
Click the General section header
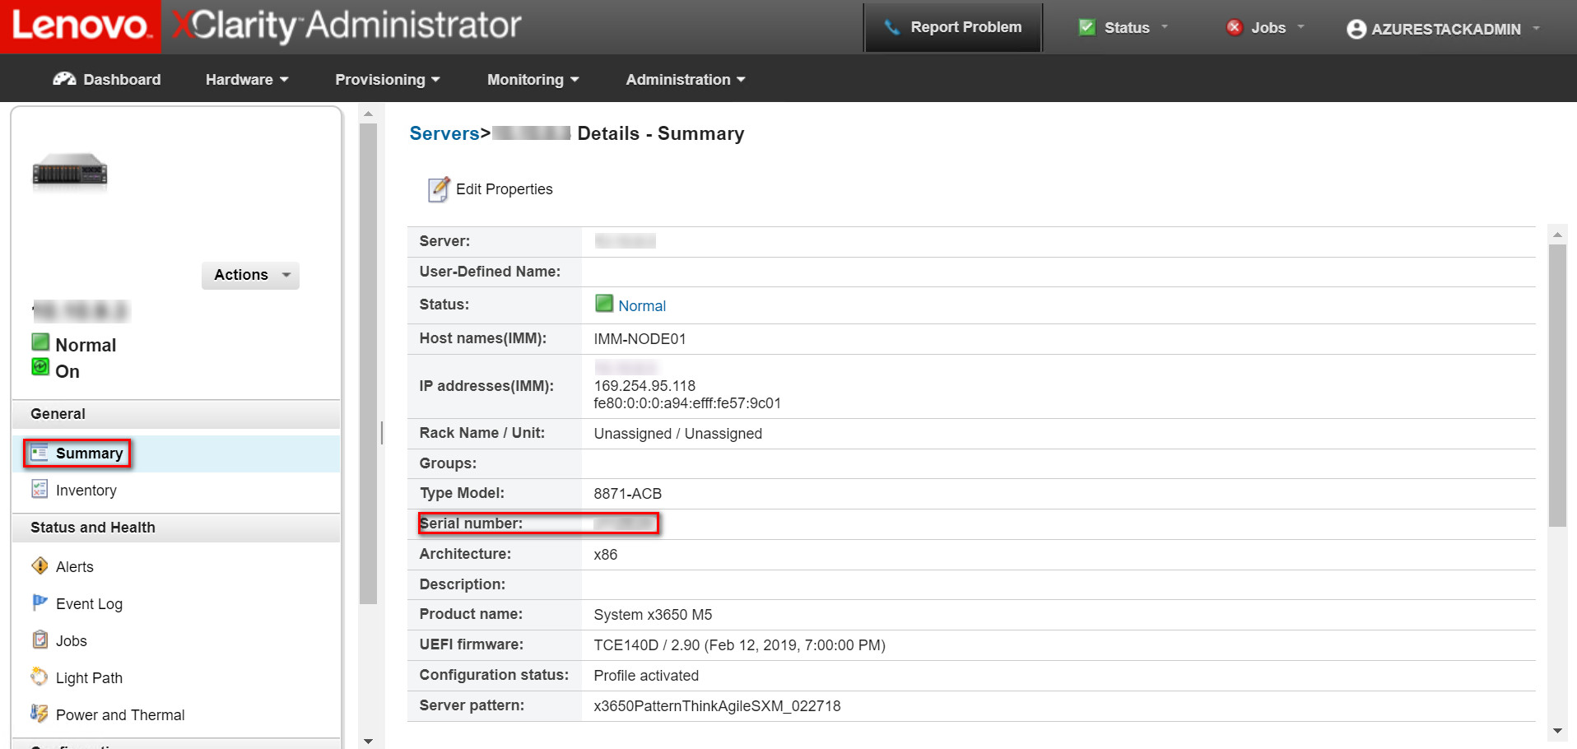point(176,414)
